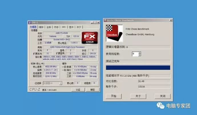The height and width of the screenshot is (115, 197).
Task: Increase thread count with up arrow
Action: [x=140, y=53]
